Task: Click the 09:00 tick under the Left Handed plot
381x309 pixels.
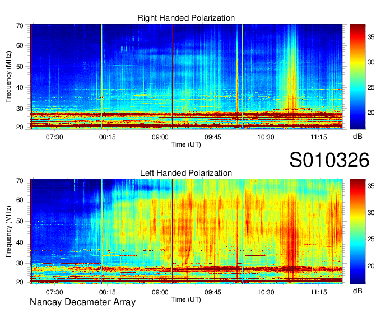Action: point(160,292)
